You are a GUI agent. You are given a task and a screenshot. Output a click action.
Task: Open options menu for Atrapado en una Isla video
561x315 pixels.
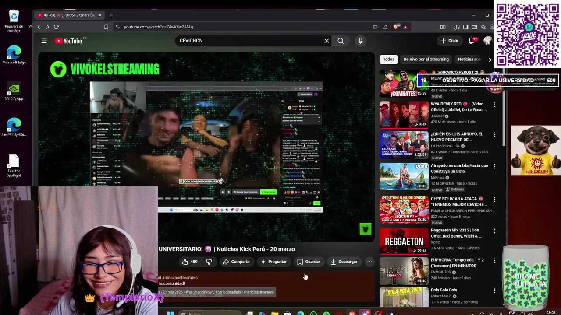[494, 166]
